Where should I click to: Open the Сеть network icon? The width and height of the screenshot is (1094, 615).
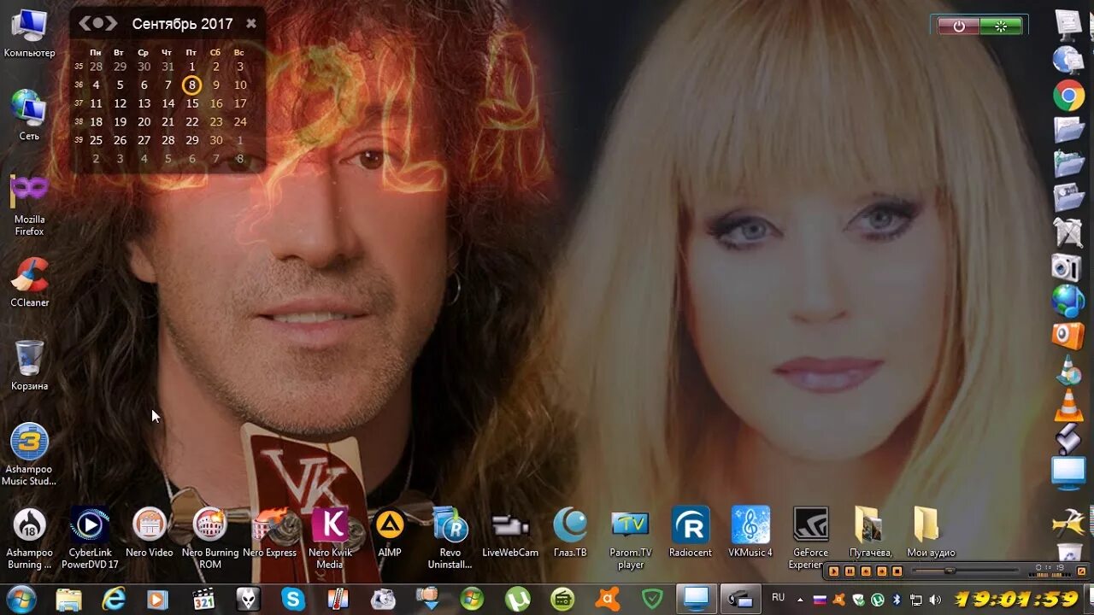[x=29, y=115]
